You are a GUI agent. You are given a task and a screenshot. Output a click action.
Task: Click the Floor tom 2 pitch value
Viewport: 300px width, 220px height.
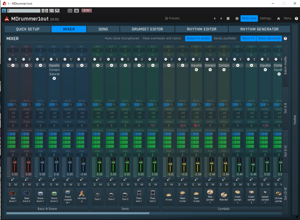point(153,126)
